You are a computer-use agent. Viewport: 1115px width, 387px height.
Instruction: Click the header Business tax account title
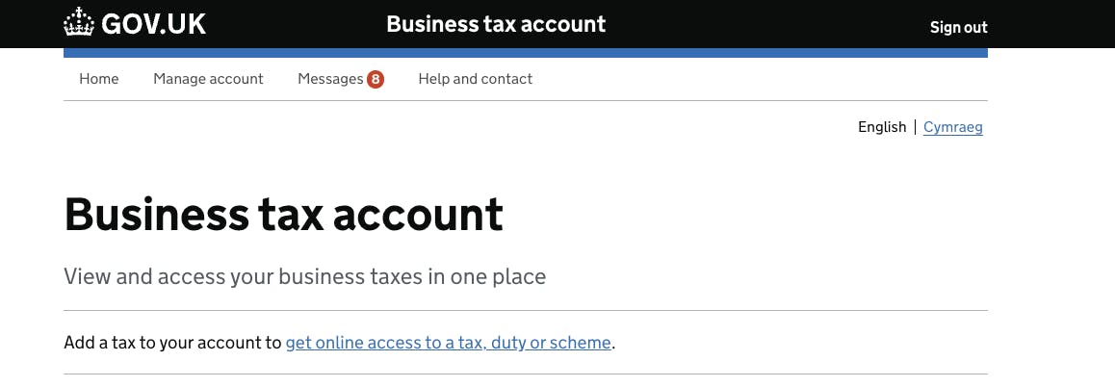[x=496, y=23]
